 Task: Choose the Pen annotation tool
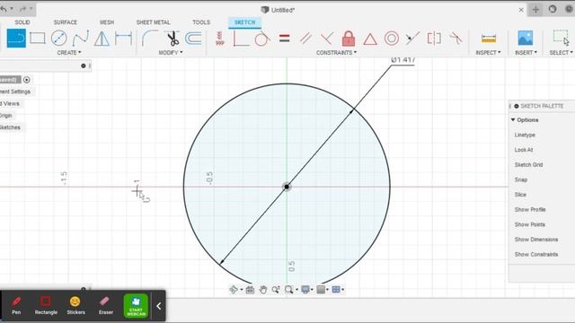16,306
